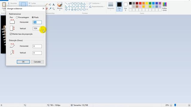Select Cor 1 foreground color button
This screenshot has width=191, height=107.
(119, 7)
